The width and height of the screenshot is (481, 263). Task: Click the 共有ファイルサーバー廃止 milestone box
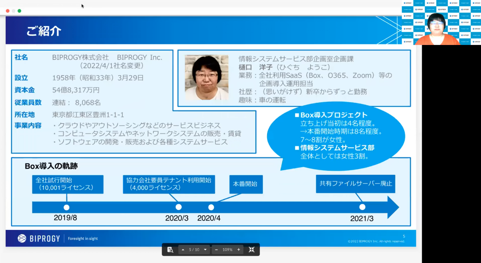pos(356,184)
